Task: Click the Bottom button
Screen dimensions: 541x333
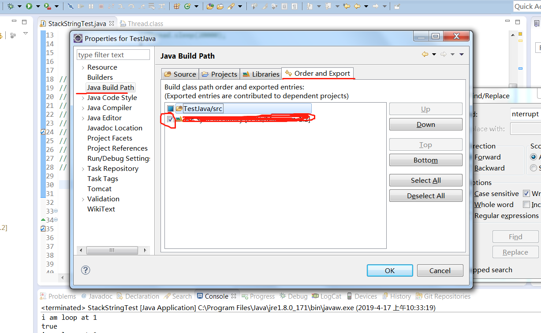Action: click(426, 160)
